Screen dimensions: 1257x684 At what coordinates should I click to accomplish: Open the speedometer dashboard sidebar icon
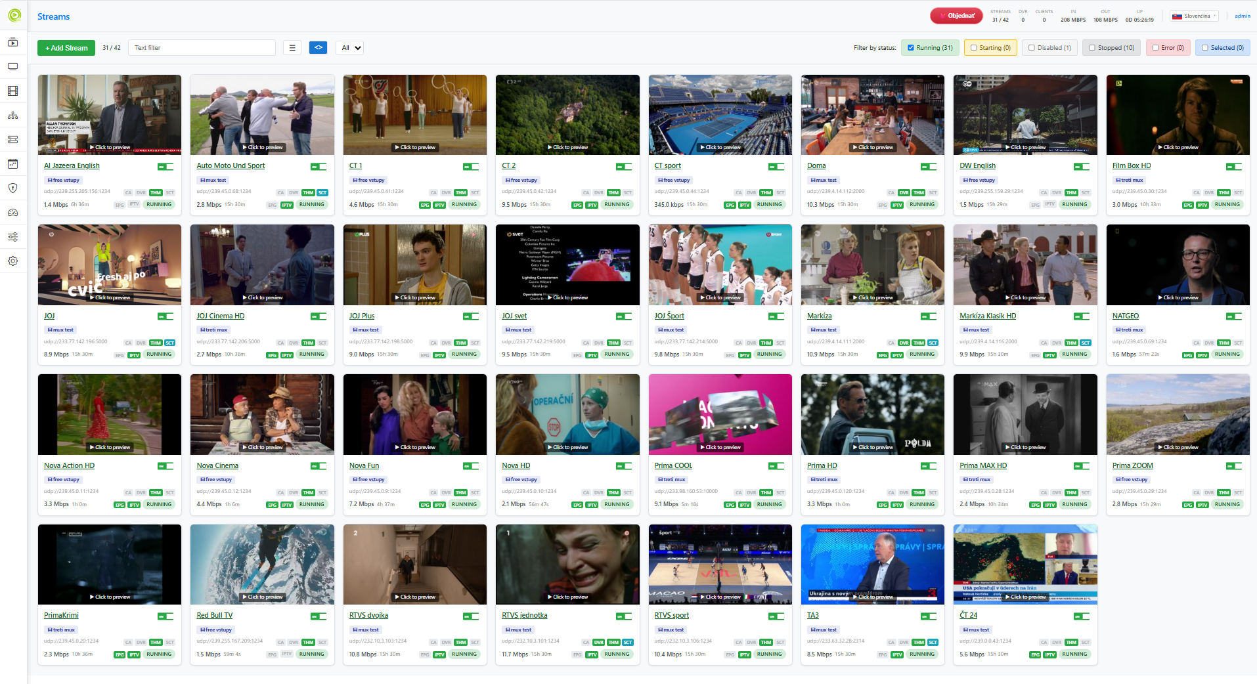[13, 213]
